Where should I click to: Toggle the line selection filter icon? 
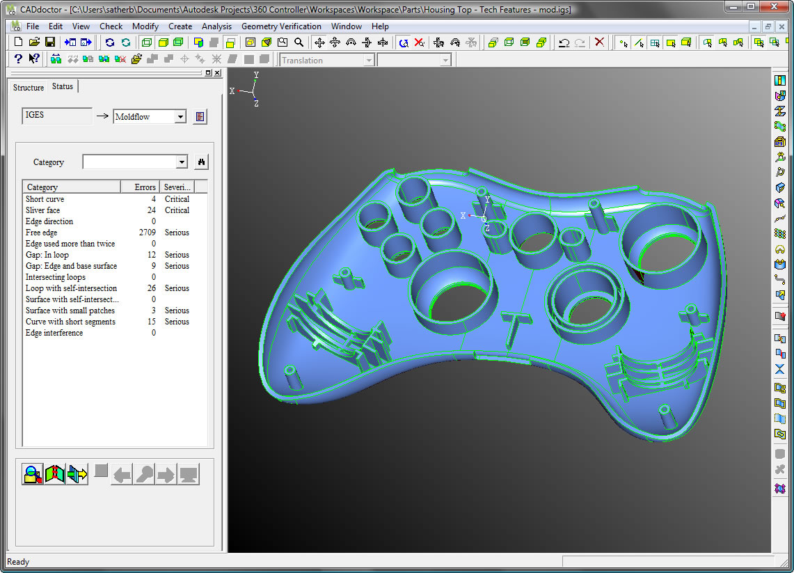pos(639,42)
